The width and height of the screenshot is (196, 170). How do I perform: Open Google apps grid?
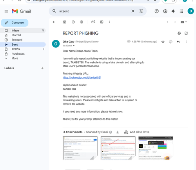click(x=181, y=11)
